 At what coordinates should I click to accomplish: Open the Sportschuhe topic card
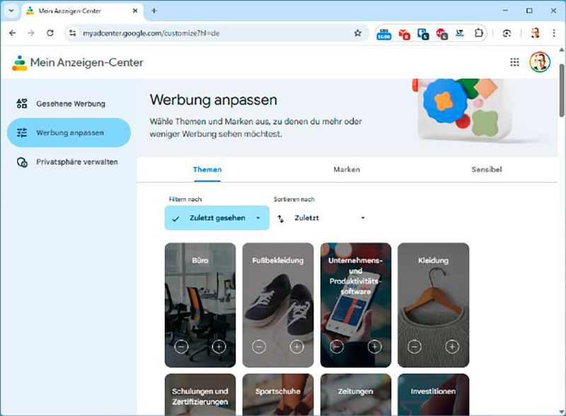pos(278,394)
